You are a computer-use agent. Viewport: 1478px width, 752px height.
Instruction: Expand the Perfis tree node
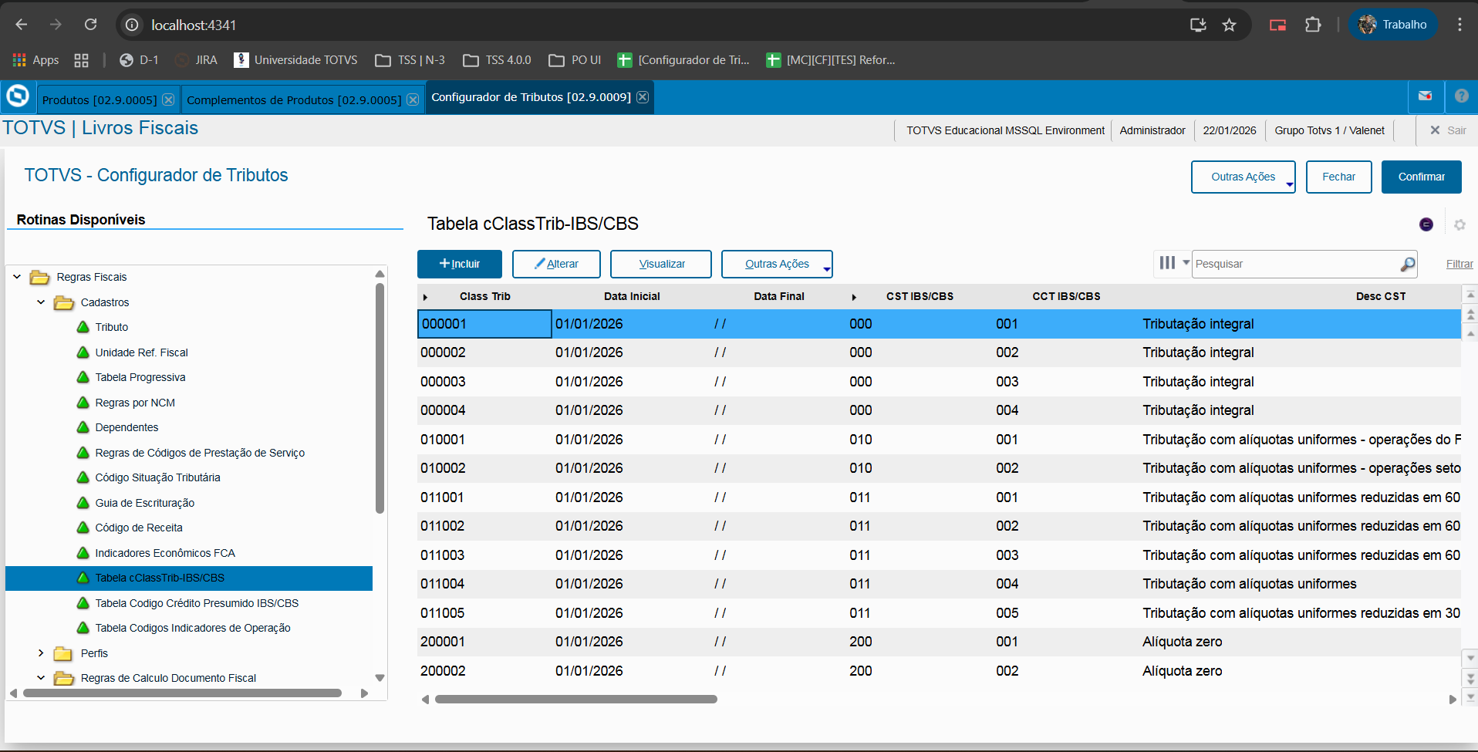pyautogui.click(x=41, y=653)
